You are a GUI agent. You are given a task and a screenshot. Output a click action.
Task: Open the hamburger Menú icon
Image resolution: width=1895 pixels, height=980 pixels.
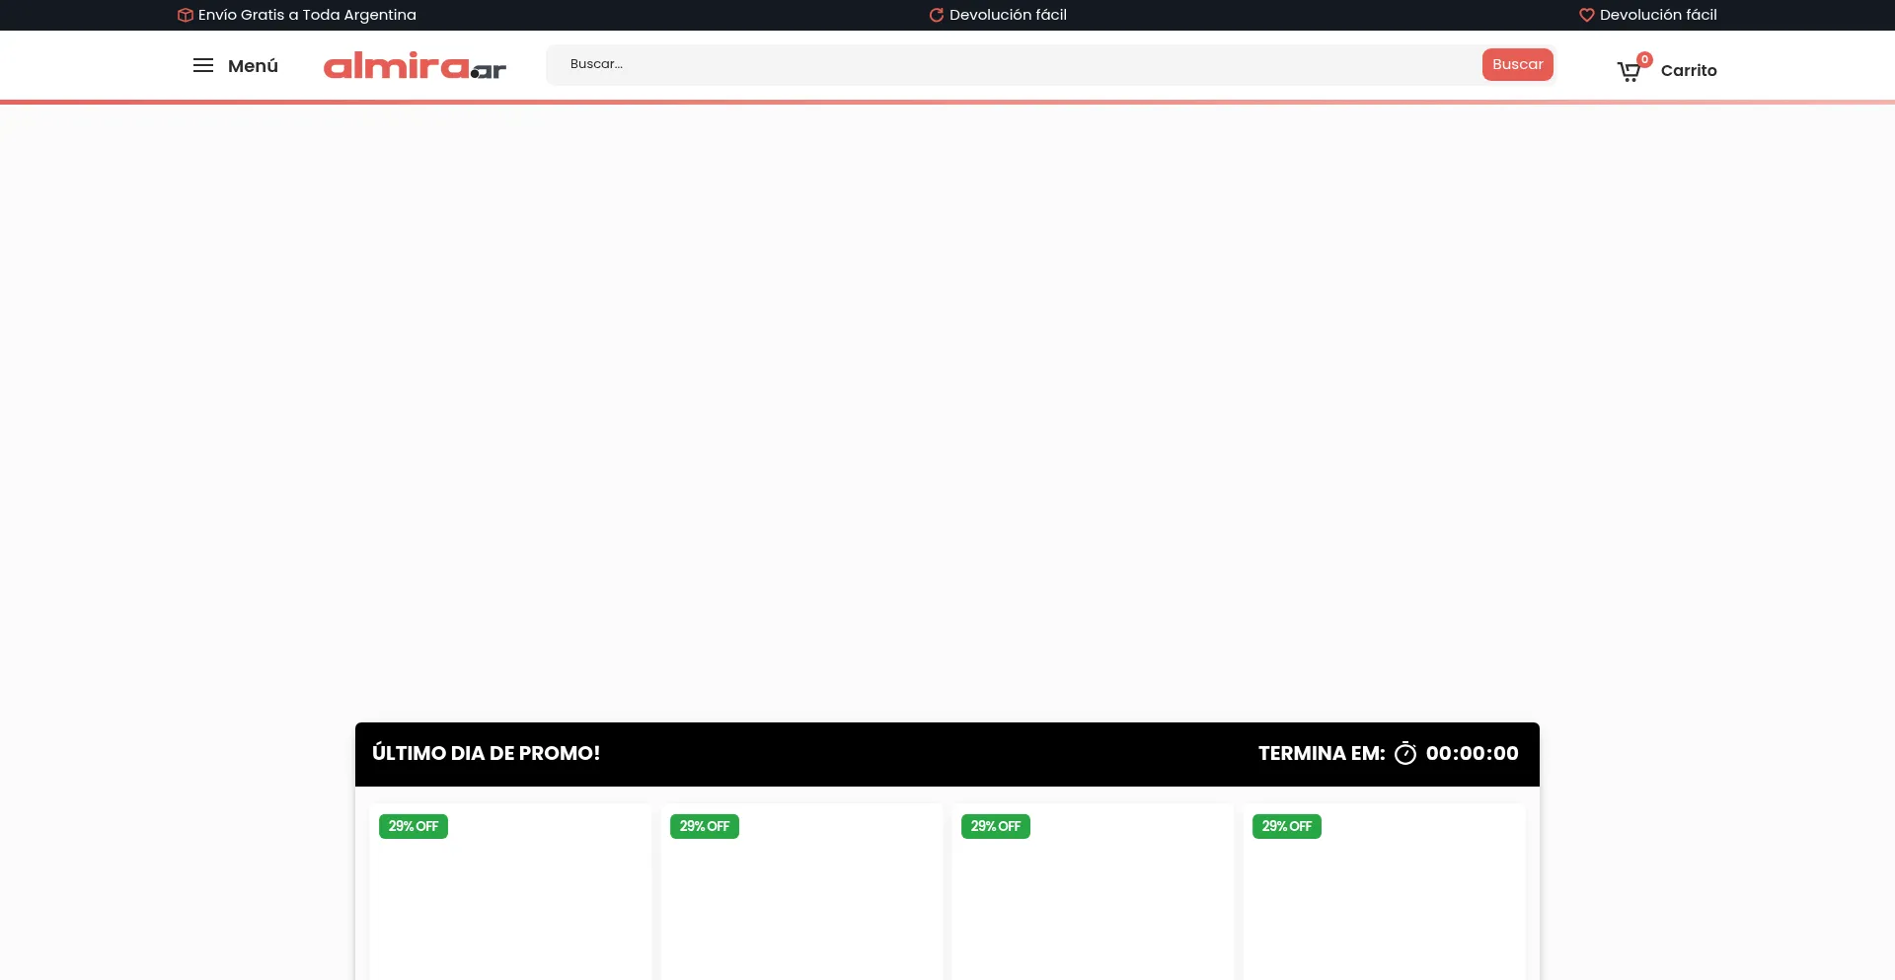click(202, 65)
